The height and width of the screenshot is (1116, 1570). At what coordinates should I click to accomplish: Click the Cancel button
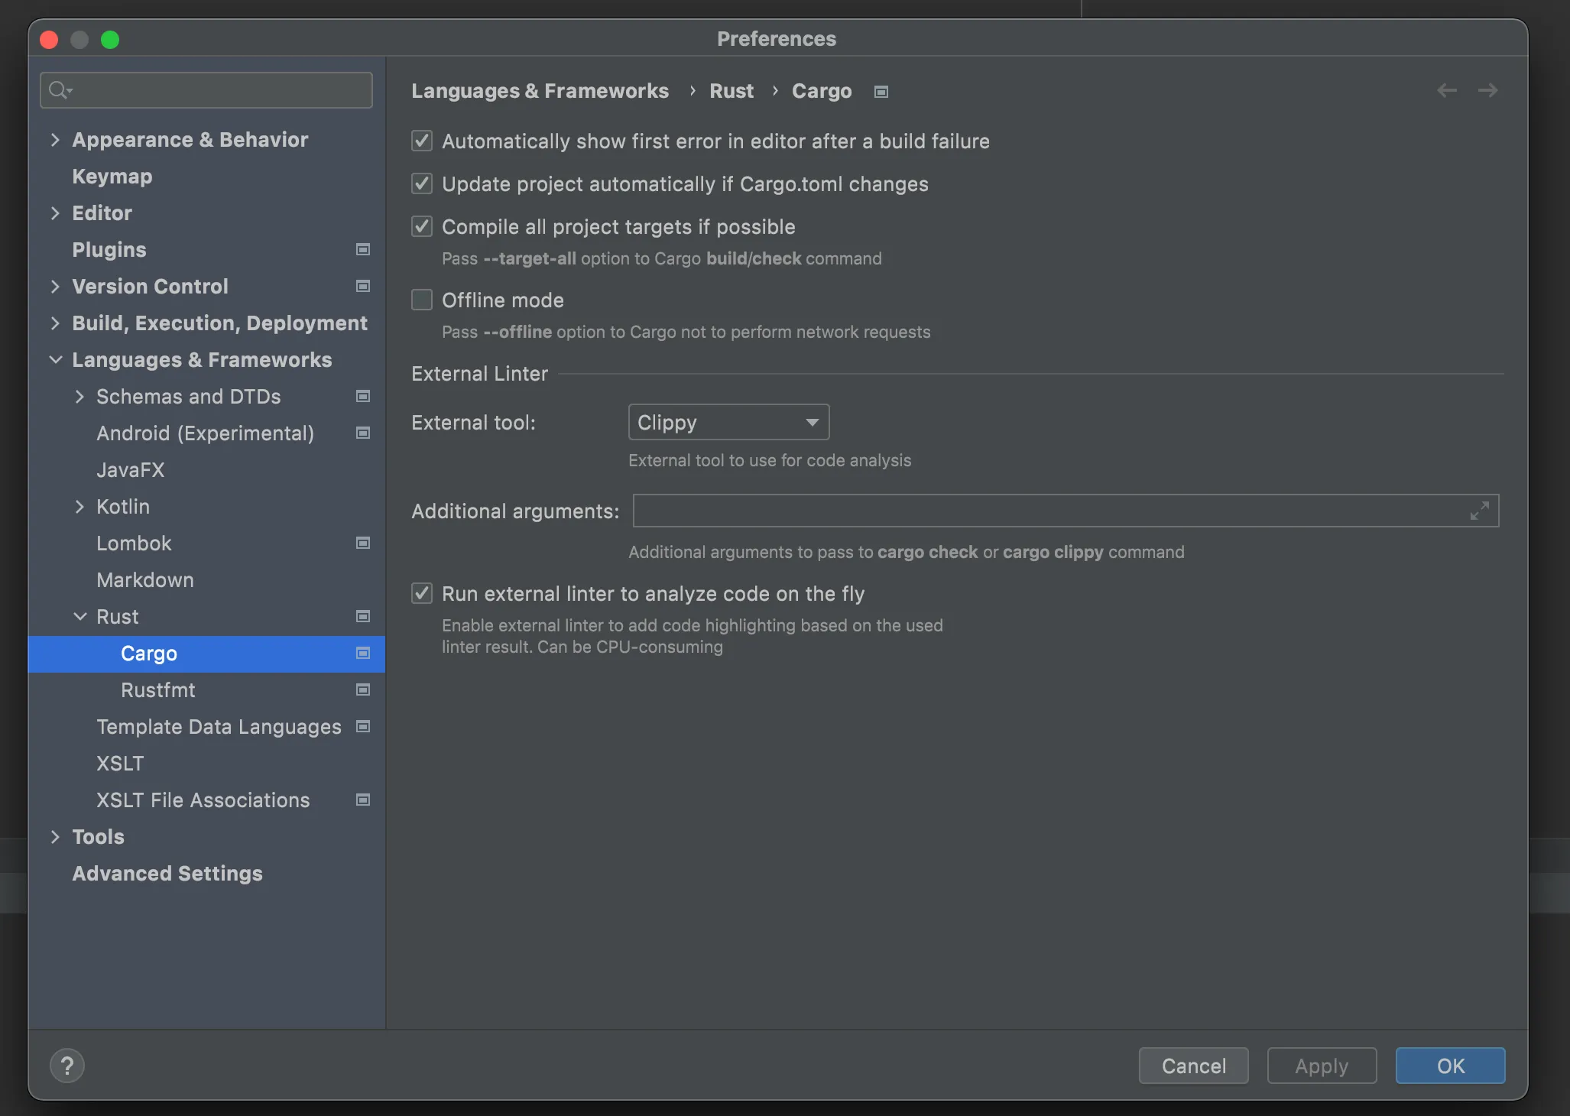pyautogui.click(x=1193, y=1066)
